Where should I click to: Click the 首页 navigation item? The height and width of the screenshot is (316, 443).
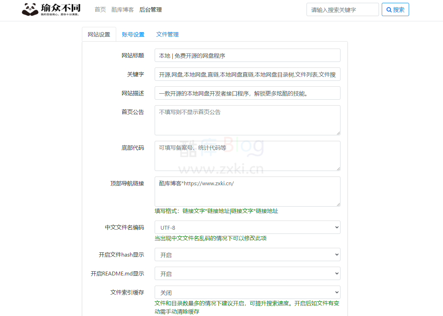(x=100, y=9)
